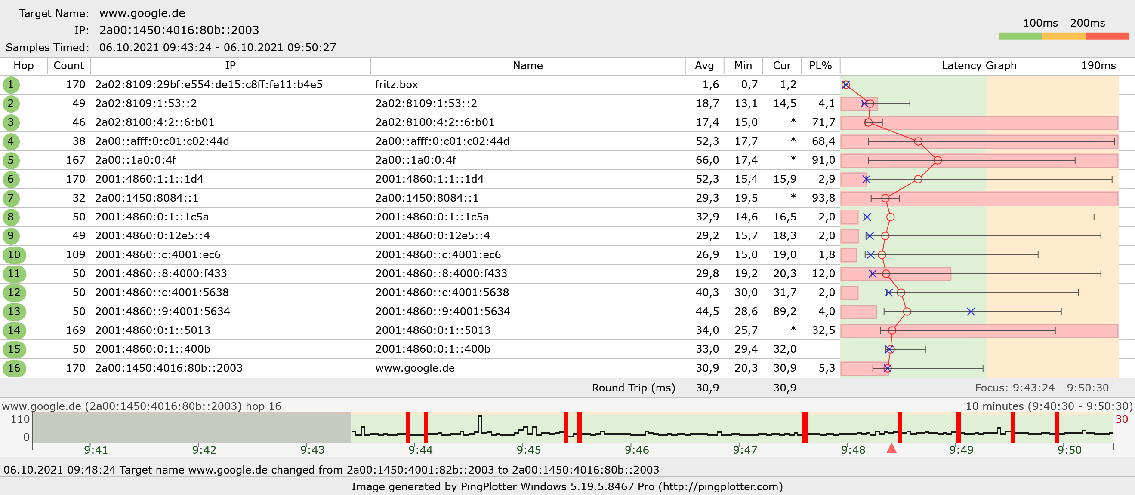Click the hop 16 green number badge
Viewport: 1135px width, 495px height.
pos(14,368)
